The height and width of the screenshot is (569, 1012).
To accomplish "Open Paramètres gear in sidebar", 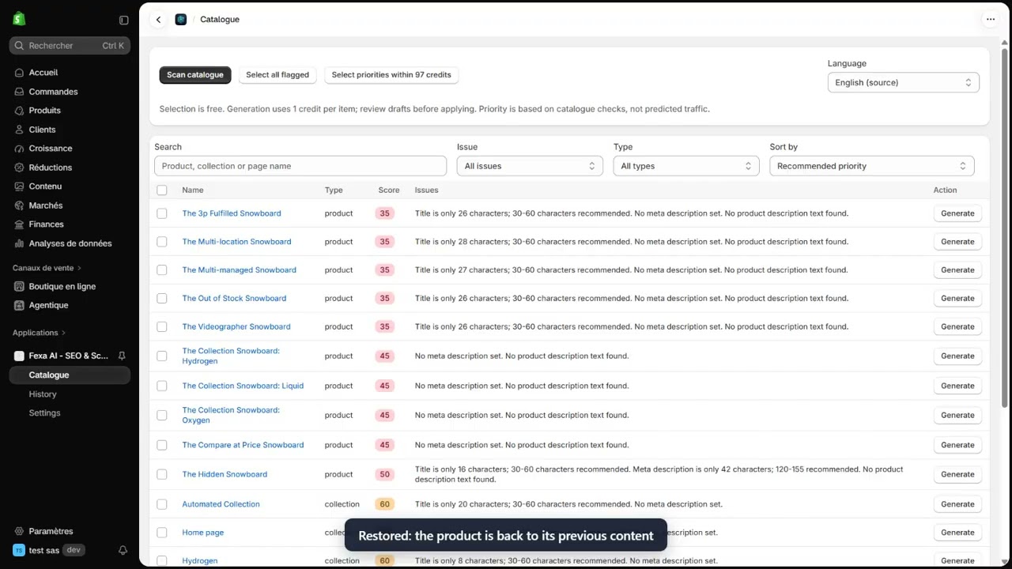I will 19,531.
